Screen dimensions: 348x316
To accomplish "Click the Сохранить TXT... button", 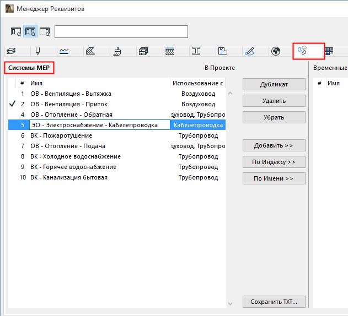I will click(274, 302).
